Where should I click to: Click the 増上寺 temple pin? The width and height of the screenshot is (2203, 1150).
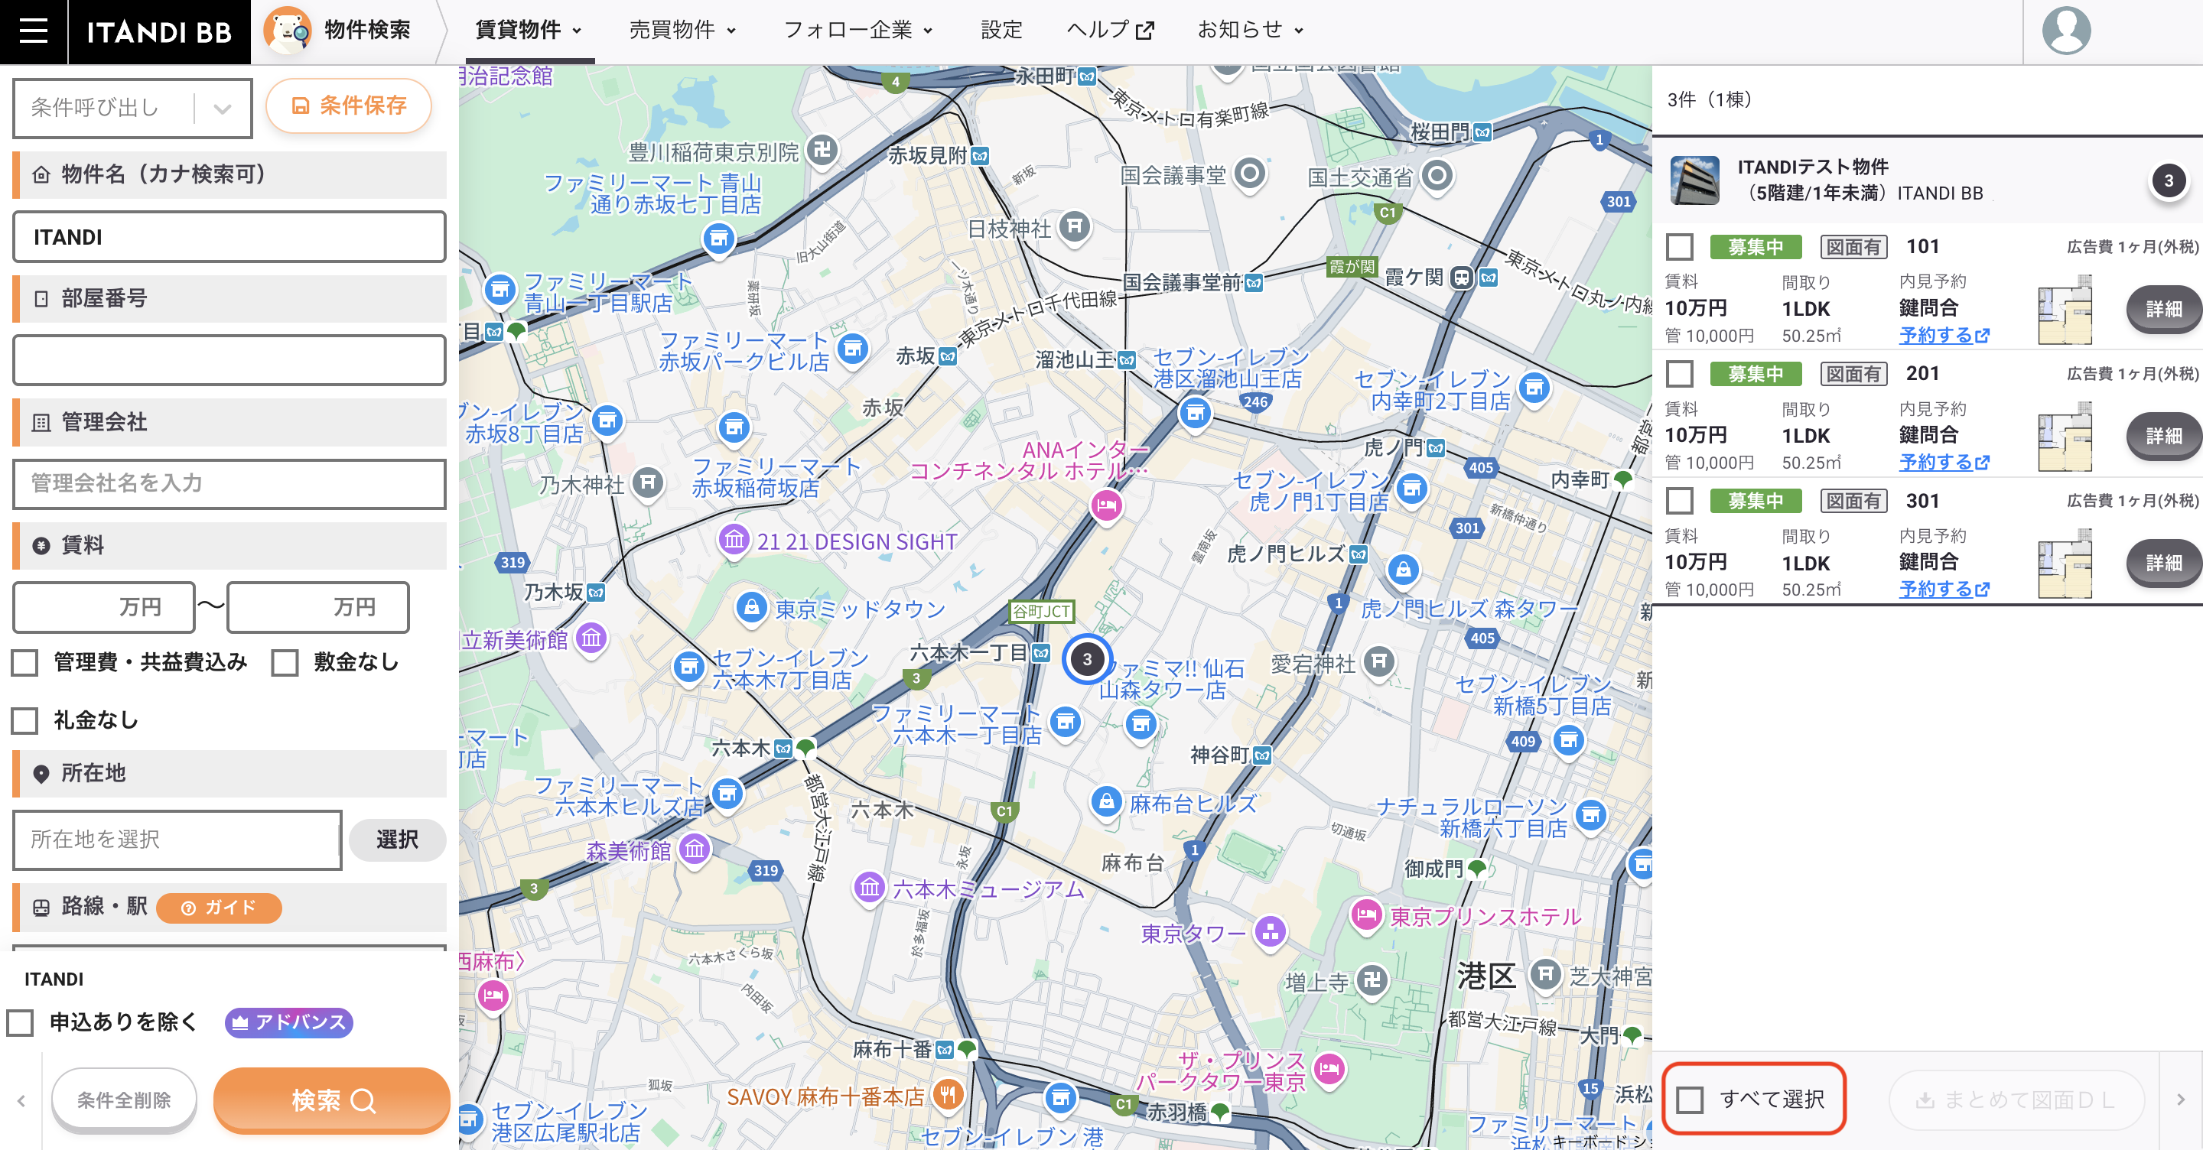[1372, 981]
